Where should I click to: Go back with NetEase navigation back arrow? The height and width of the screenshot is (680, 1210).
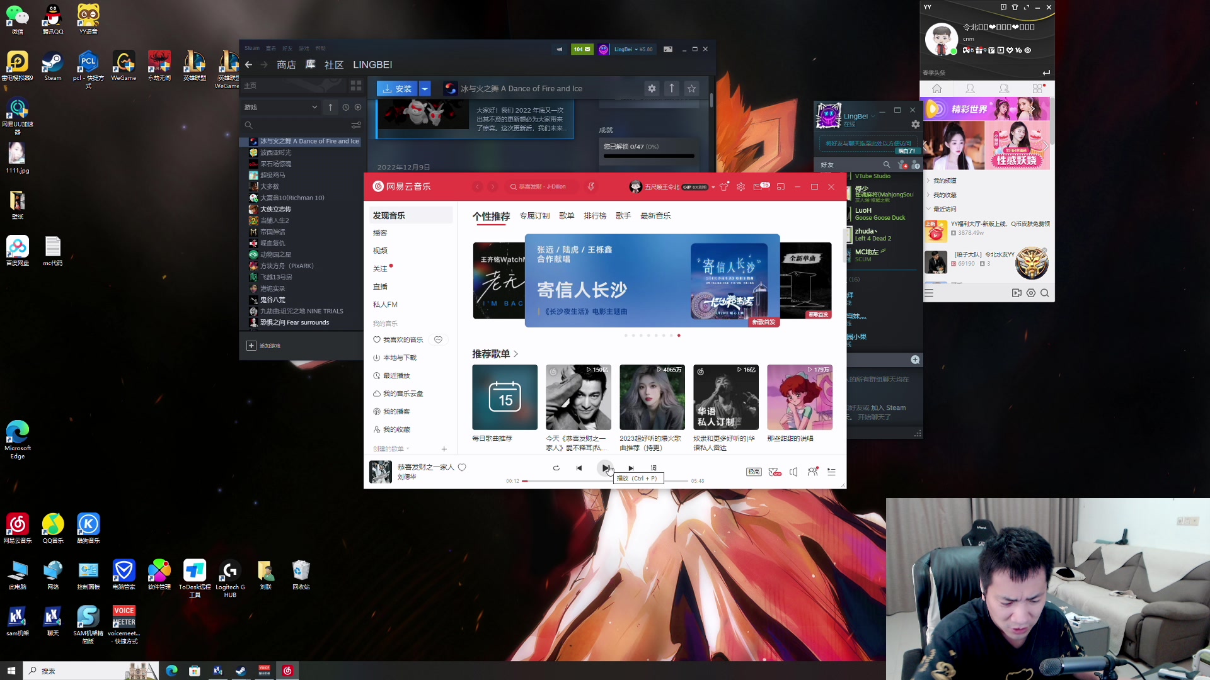[x=478, y=186]
